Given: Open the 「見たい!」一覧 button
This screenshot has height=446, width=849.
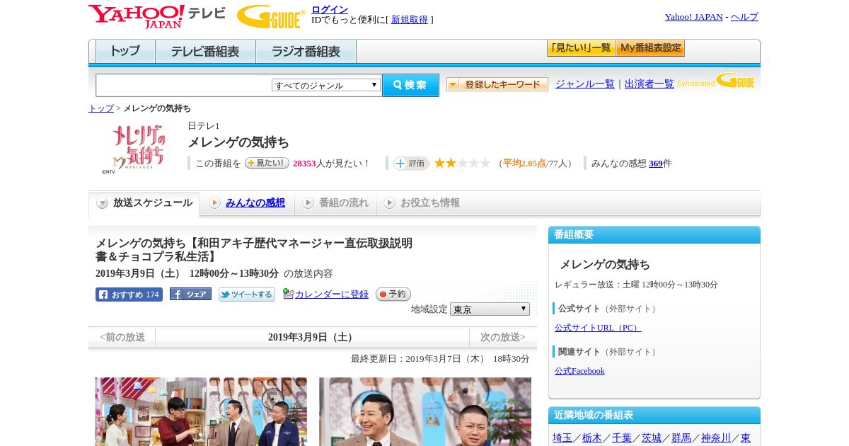Looking at the screenshot, I should coord(581,48).
